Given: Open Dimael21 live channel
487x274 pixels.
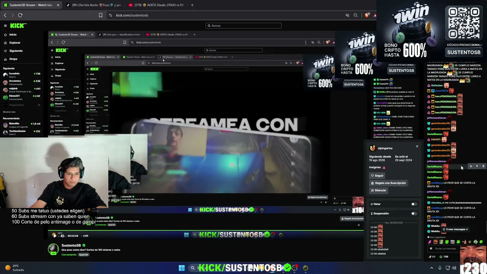Looking at the screenshot, I should point(22,97).
